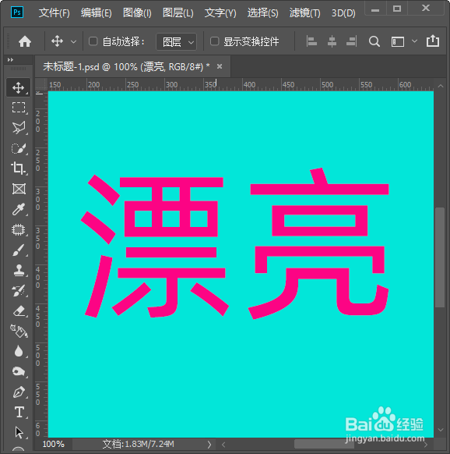Select the Rectangular Marquee tool
This screenshot has width=450, height=454.
point(19,108)
